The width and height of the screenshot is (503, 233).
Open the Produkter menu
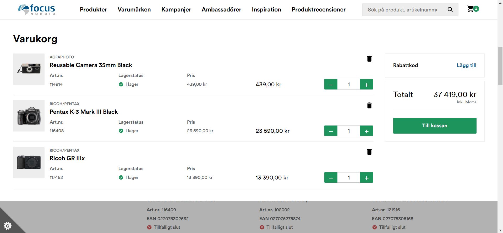[x=93, y=10]
